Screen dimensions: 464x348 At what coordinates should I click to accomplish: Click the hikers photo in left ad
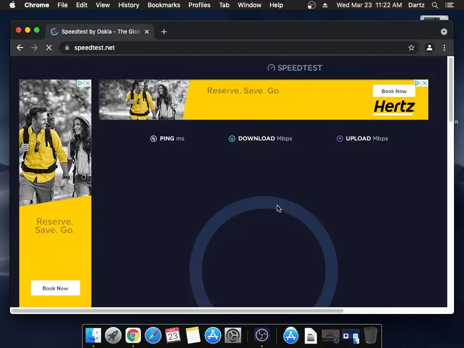point(55,142)
